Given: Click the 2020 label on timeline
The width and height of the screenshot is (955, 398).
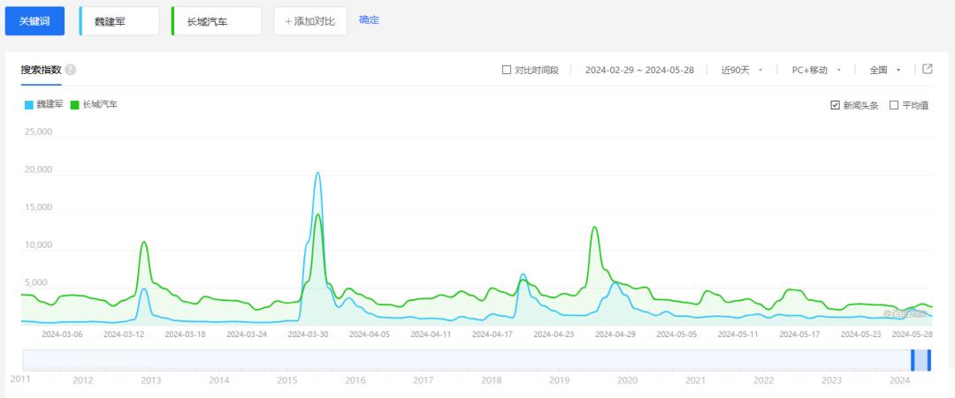Looking at the screenshot, I should tap(627, 380).
